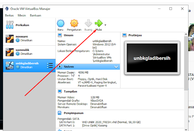Maximize the VirtualBox Manager window
The height and width of the screenshot is (131, 194).
[x=171, y=9]
